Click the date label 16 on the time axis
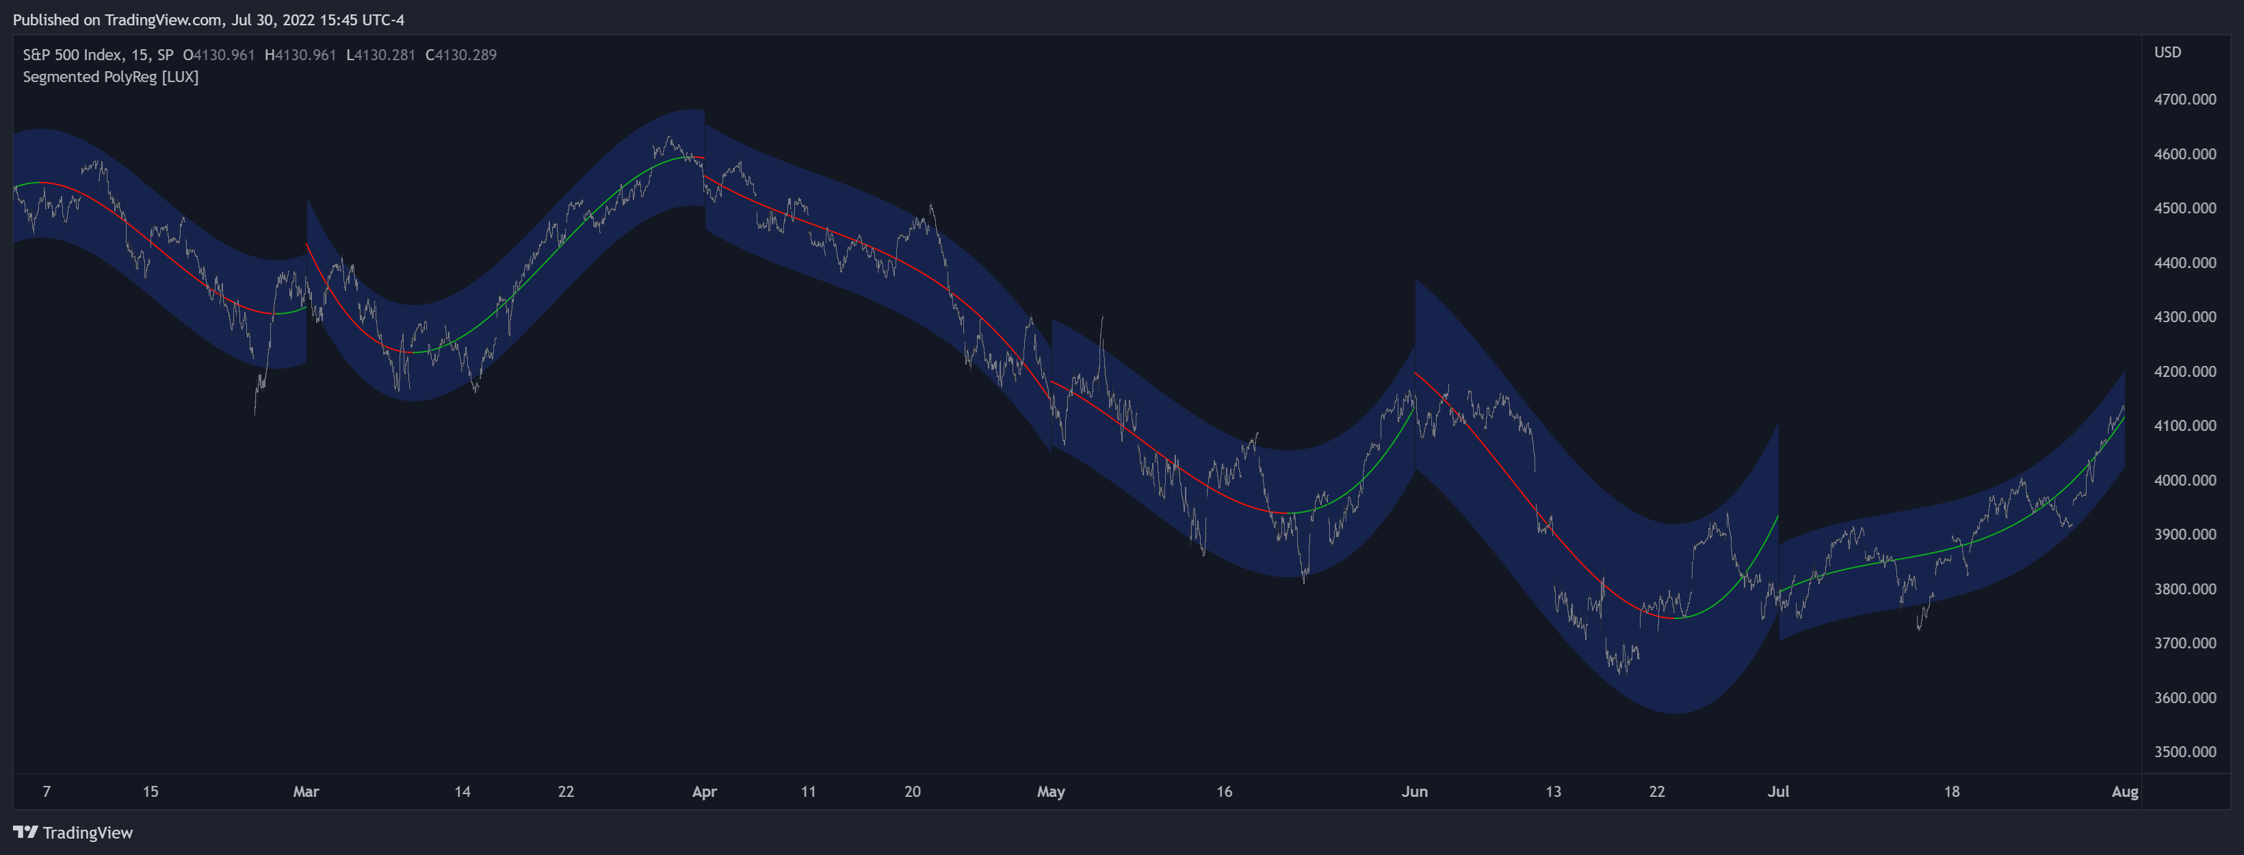 1224,792
